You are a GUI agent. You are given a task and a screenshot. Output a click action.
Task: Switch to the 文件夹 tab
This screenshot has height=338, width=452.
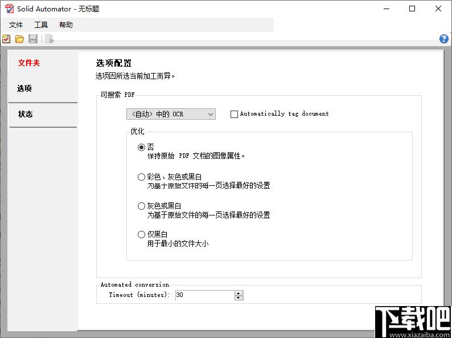(43, 63)
